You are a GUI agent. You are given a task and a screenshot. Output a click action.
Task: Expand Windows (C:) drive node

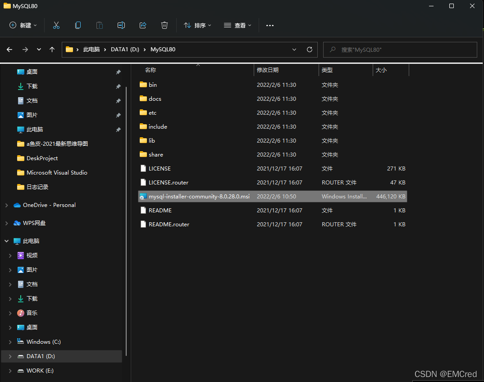pyautogui.click(x=10, y=342)
